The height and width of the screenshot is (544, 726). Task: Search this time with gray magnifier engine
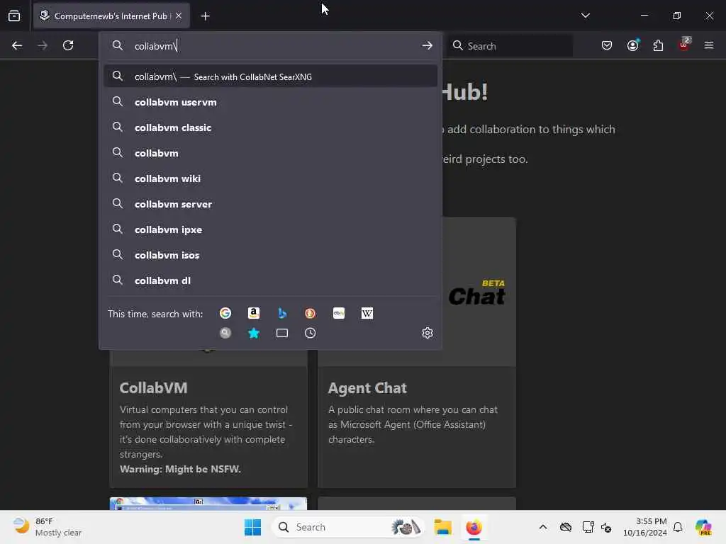click(x=225, y=333)
